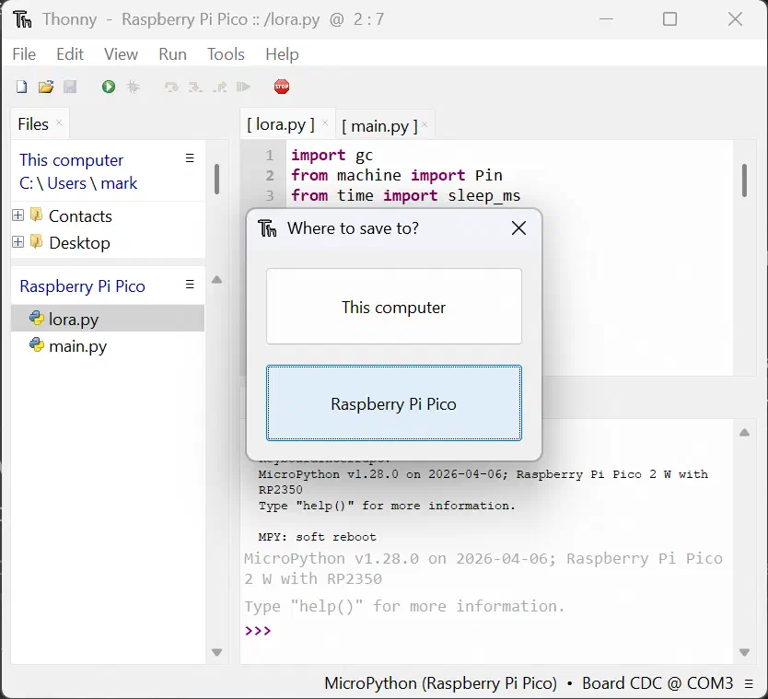Open the Tools menu
The image size is (768, 699).
tap(226, 54)
